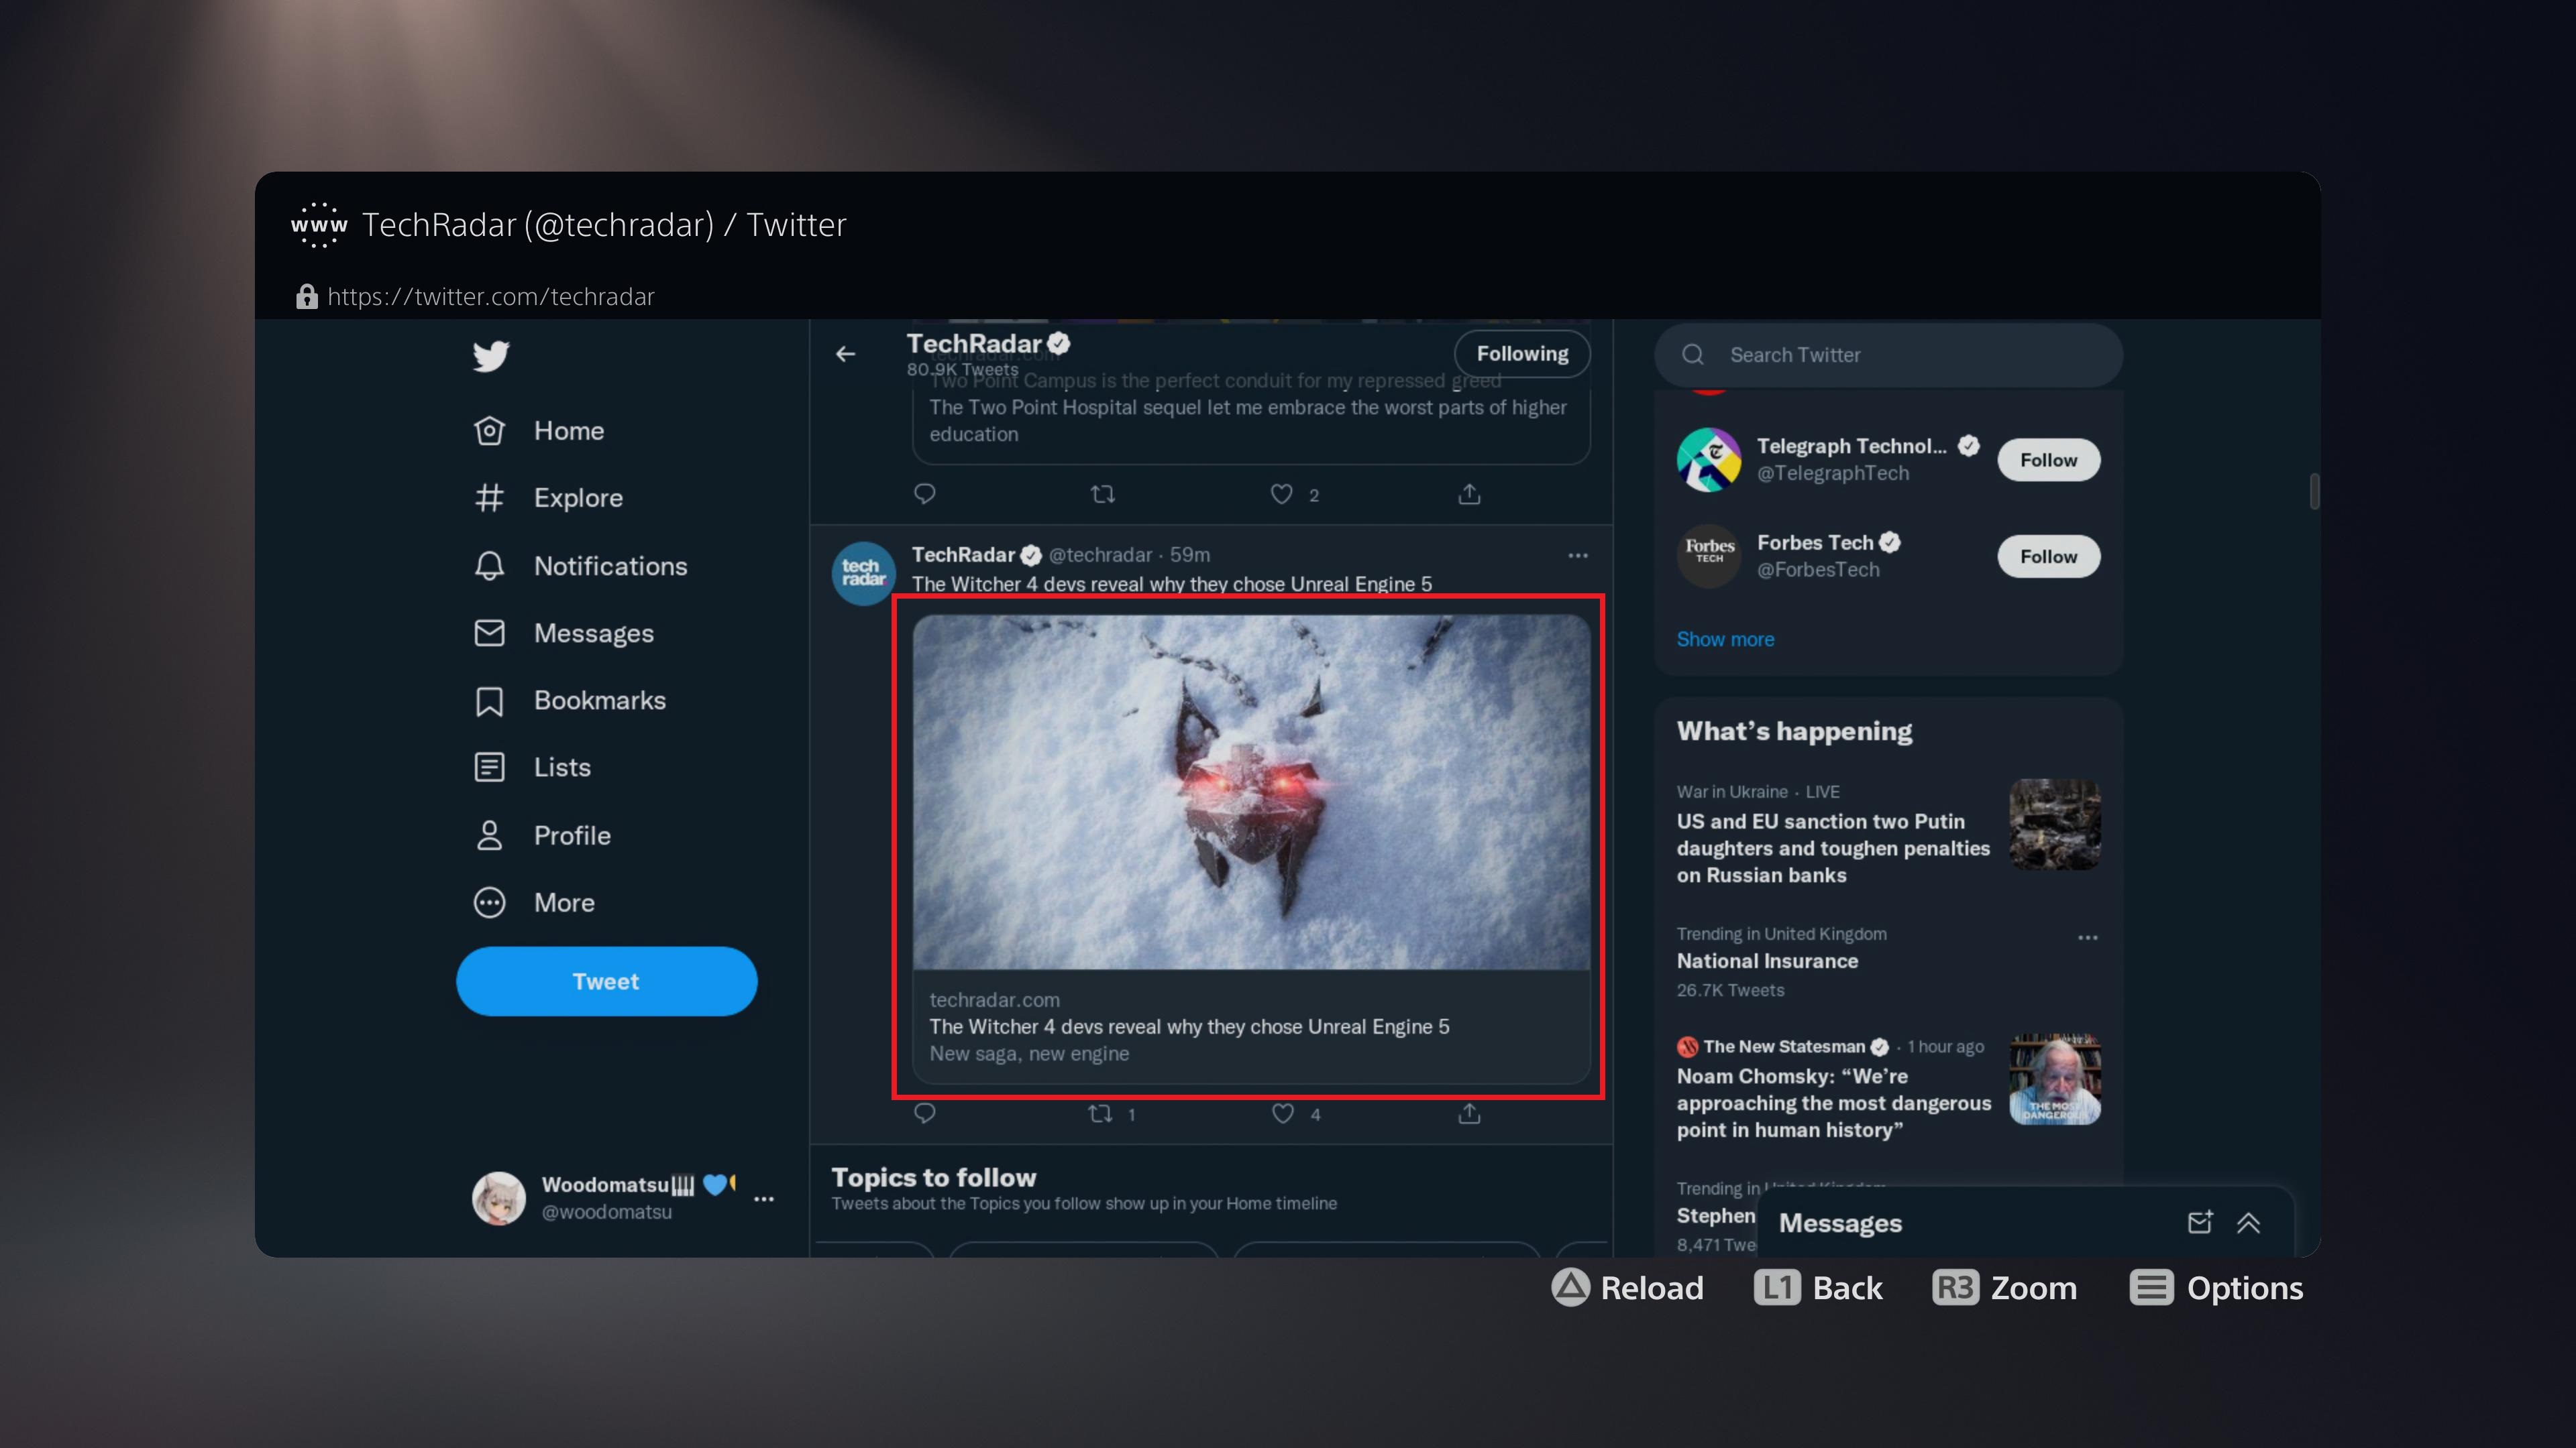This screenshot has width=2576, height=1448.
Task: Like the Two Point Campus tweet
Action: 1281,493
